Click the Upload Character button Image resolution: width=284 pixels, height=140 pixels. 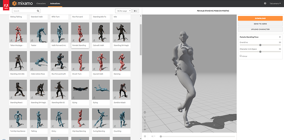pos(260,29)
